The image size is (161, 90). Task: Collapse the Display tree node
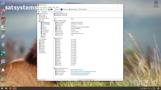tap(38, 21)
